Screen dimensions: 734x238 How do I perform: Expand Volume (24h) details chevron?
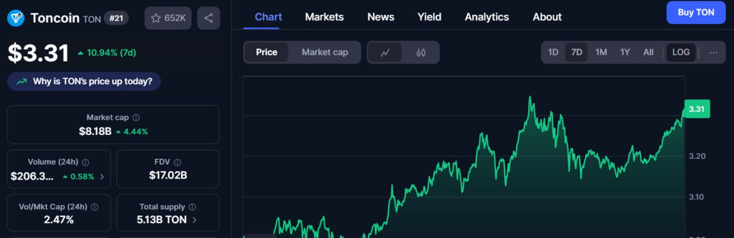[102, 177]
